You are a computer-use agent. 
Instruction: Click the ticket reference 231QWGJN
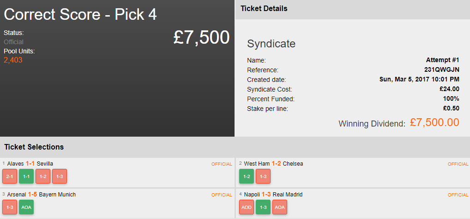tap(442, 70)
